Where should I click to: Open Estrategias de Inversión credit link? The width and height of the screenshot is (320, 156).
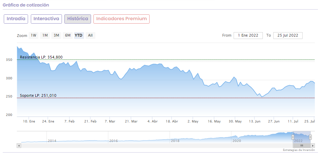(x=298, y=150)
